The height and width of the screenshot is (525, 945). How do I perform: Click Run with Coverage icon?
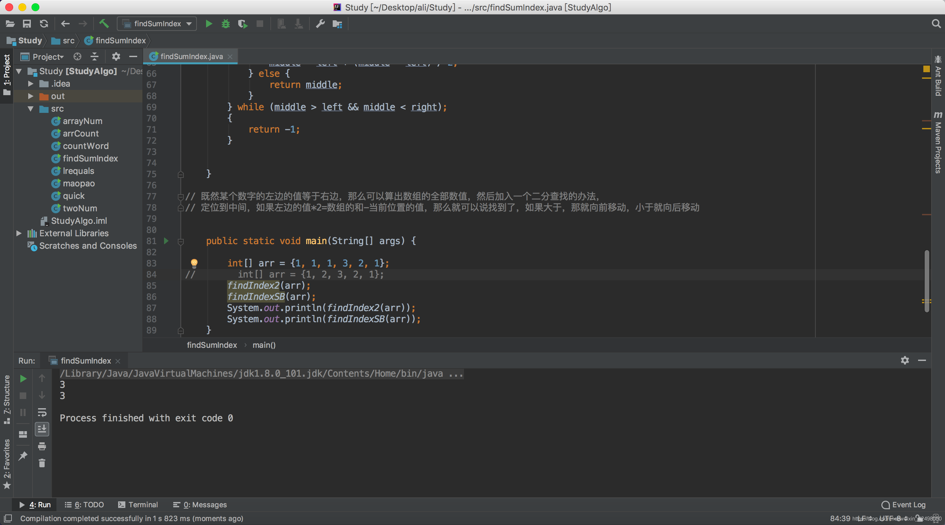coord(242,24)
